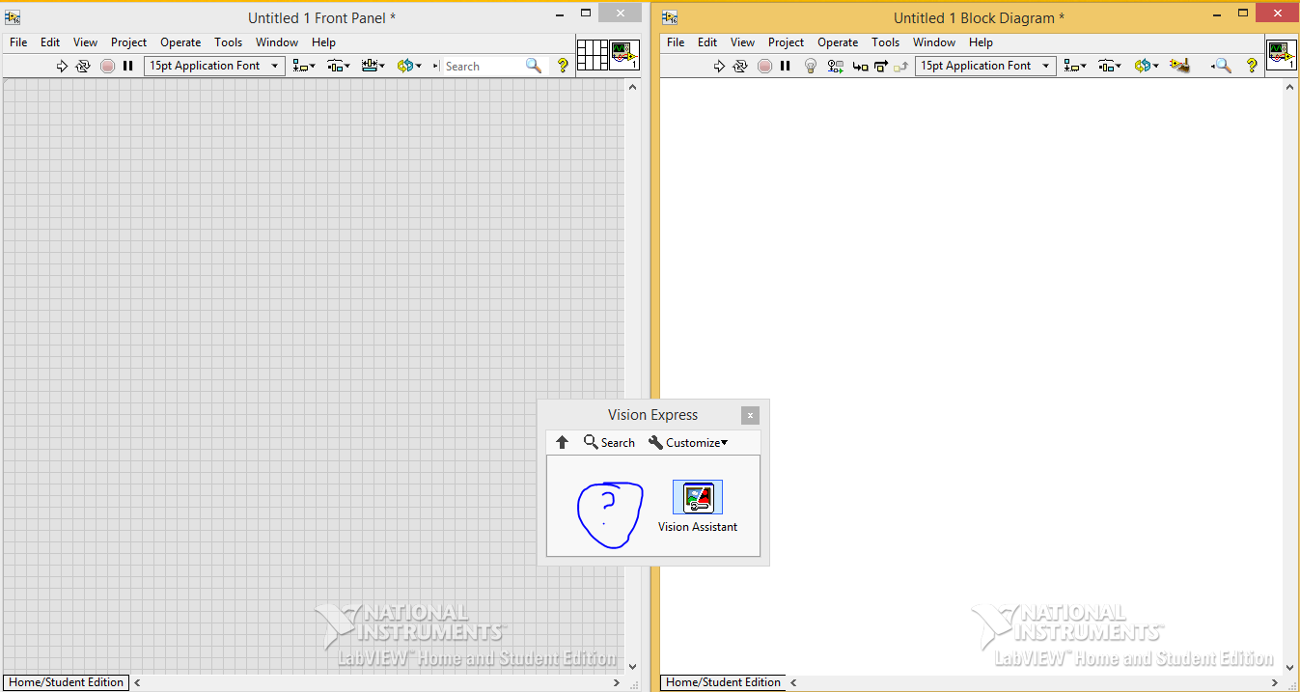Open Customize dropdown in Vision Express palette
Viewport: 1300px width, 692px height.
pyautogui.click(x=688, y=442)
